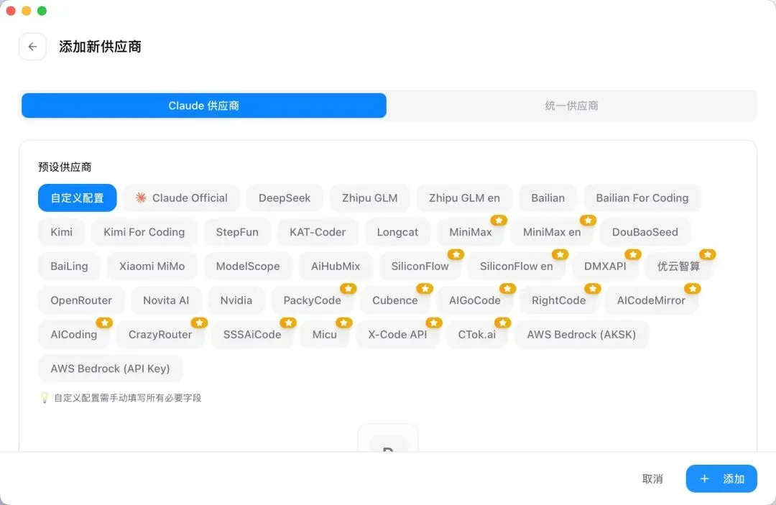
Task: Select MiniMax en preset
Action: point(552,232)
